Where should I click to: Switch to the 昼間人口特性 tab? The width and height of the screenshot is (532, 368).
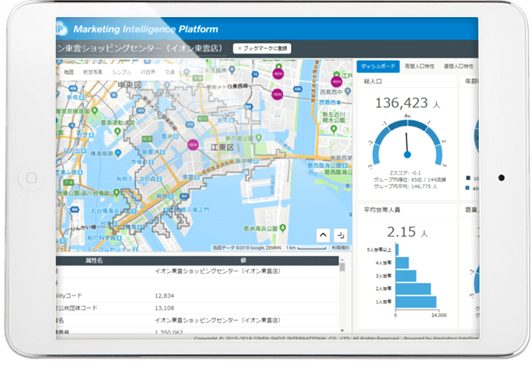[x=459, y=66]
